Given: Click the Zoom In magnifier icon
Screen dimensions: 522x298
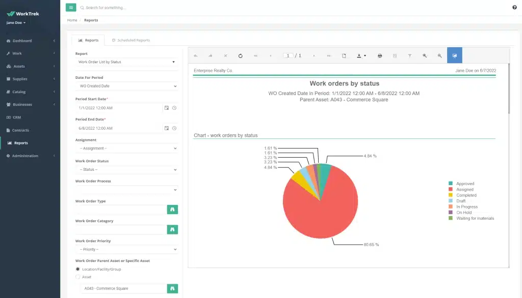Looking at the screenshot, I should 425,56.
